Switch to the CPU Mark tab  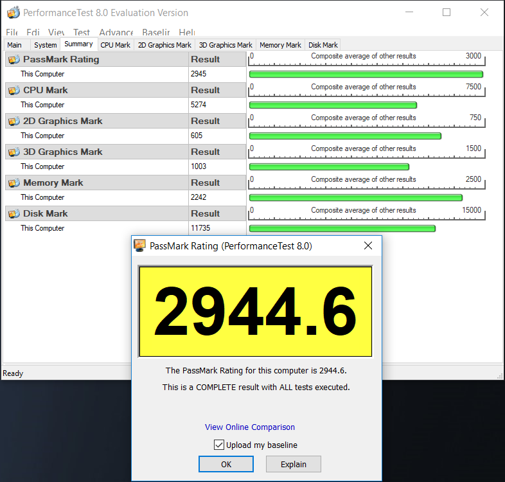[x=115, y=45]
